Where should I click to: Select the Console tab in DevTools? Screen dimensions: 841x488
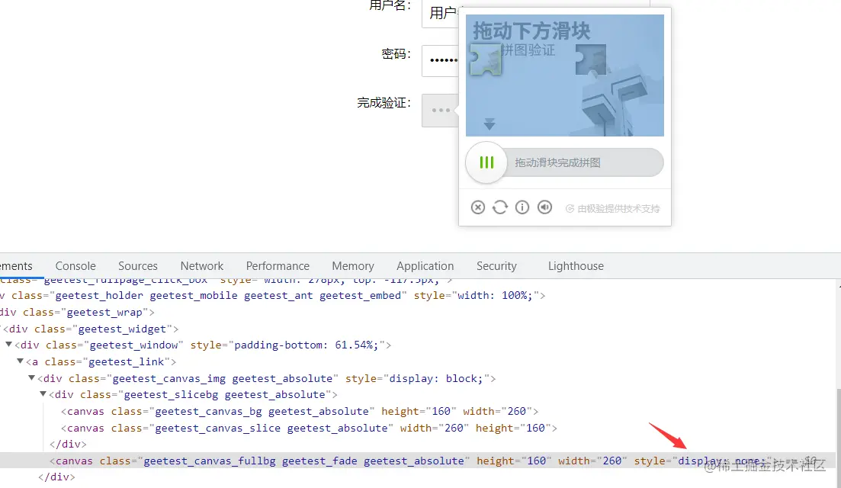[x=75, y=265]
